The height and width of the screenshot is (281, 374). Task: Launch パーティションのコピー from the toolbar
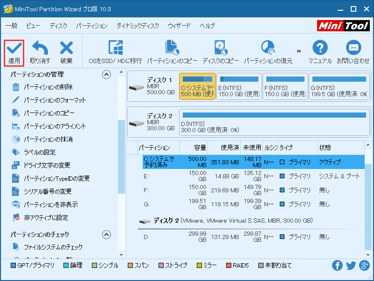[172, 53]
